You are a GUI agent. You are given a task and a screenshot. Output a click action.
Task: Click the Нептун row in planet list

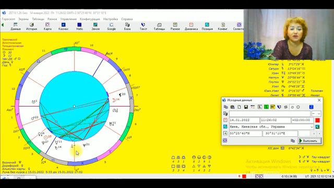click(286, 77)
